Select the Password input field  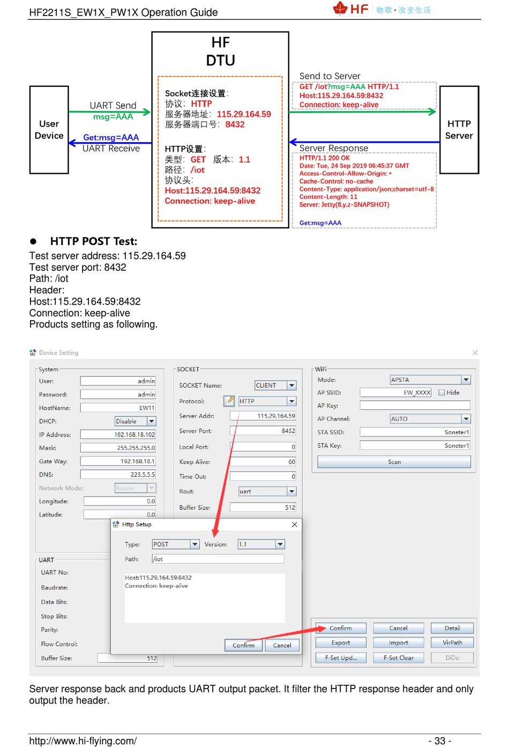pyautogui.click(x=118, y=394)
